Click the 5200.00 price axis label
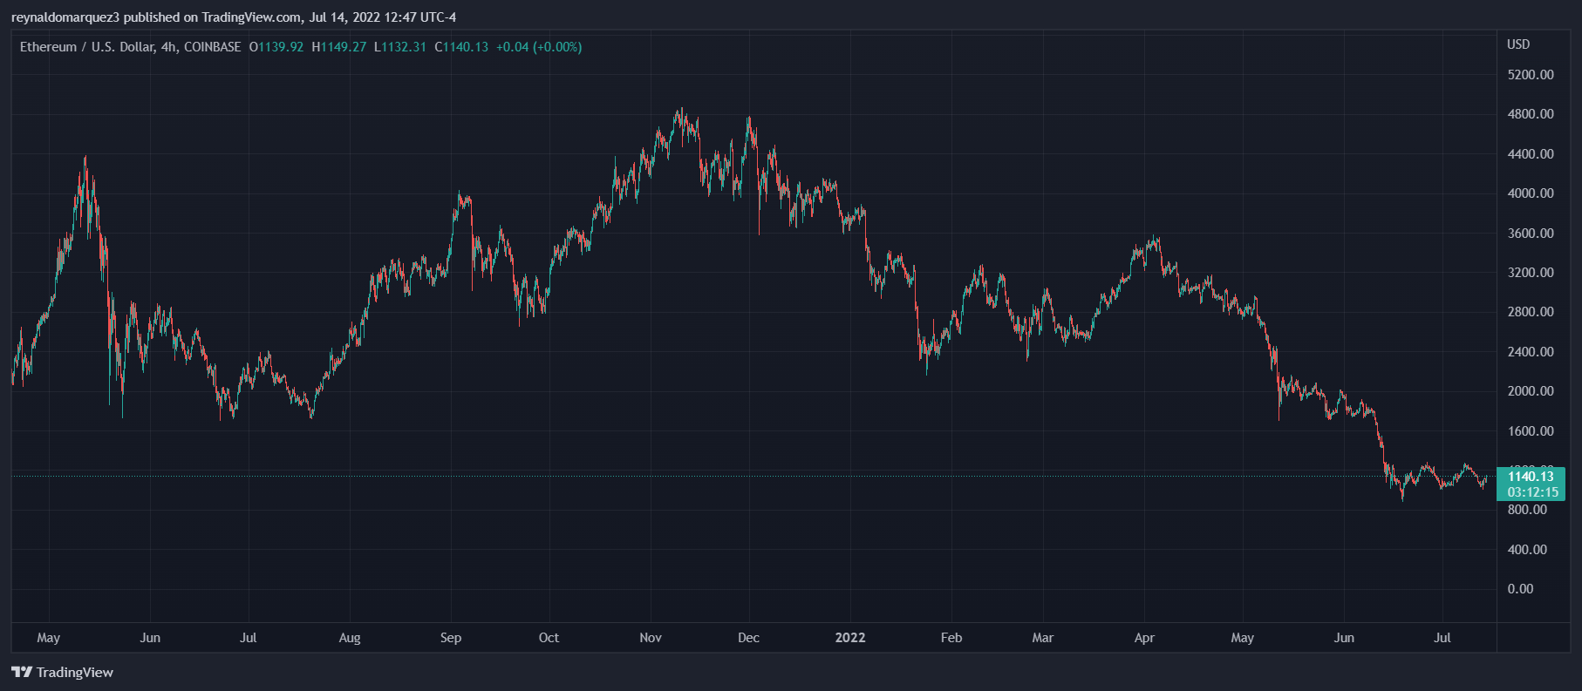Screen dimensions: 1582x691 coord(1531,75)
